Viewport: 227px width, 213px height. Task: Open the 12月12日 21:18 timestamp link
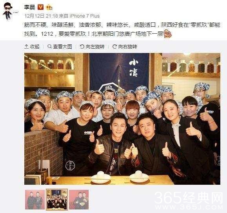click(x=41, y=16)
